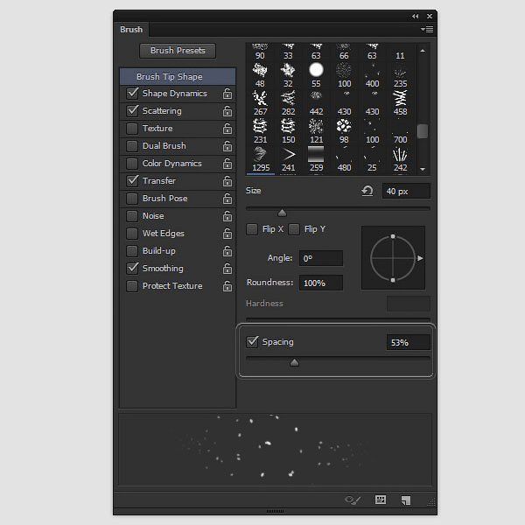The width and height of the screenshot is (525, 525).
Task: Close the Brush panel
Action: tap(430, 16)
